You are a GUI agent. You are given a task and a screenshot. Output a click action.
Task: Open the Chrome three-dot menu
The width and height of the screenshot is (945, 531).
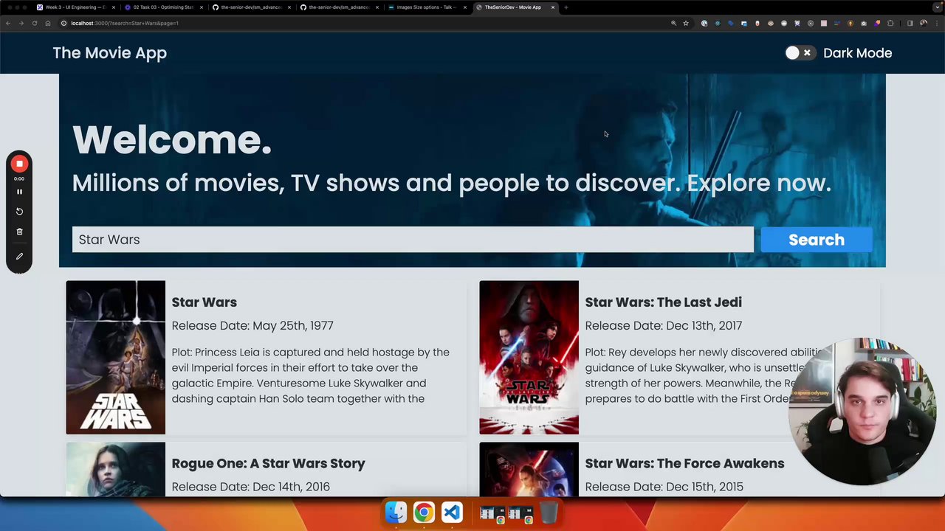coord(937,23)
